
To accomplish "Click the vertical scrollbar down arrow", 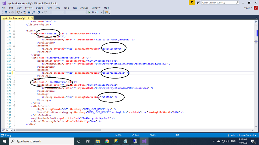I will (x=256, y=127).
